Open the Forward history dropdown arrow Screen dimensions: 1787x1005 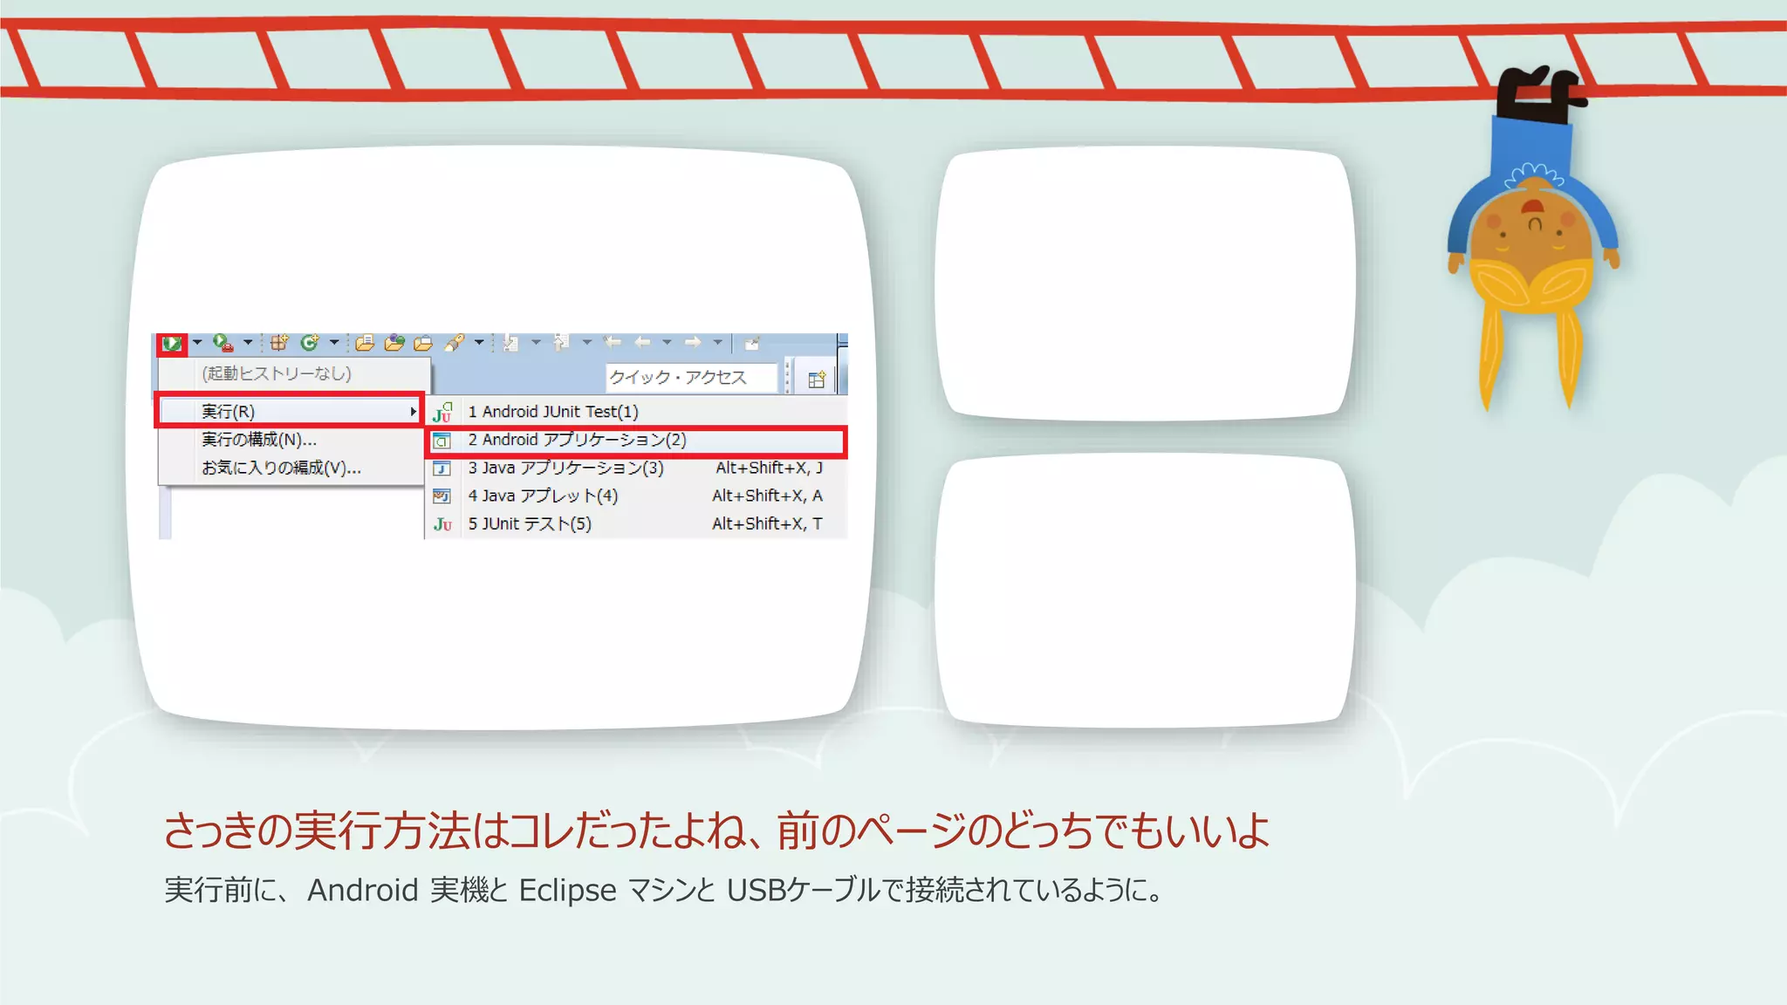click(718, 342)
